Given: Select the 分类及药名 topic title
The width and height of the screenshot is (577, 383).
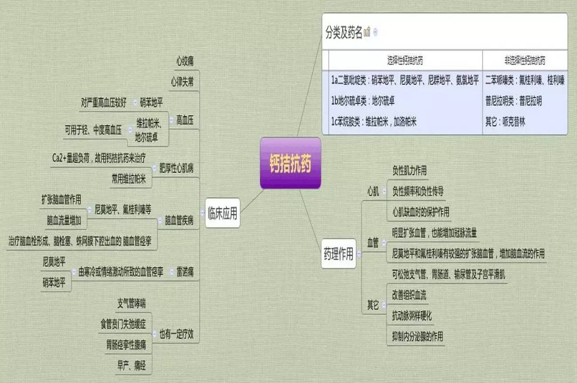Looking at the screenshot, I should (x=344, y=32).
